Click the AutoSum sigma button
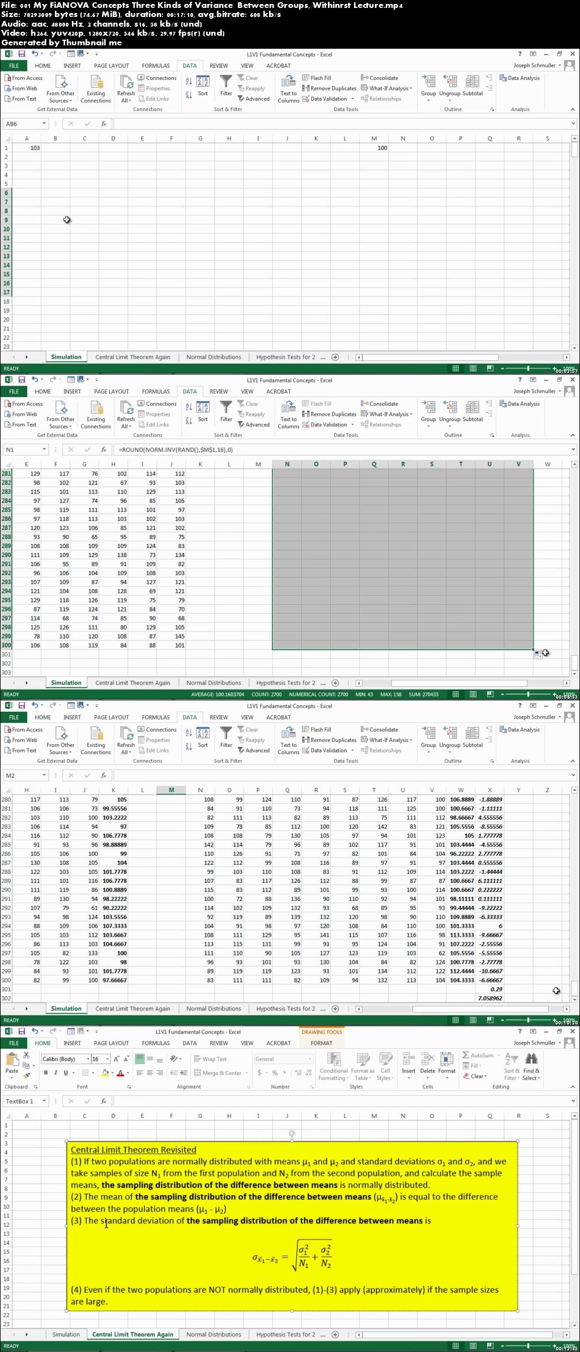 [478, 1056]
